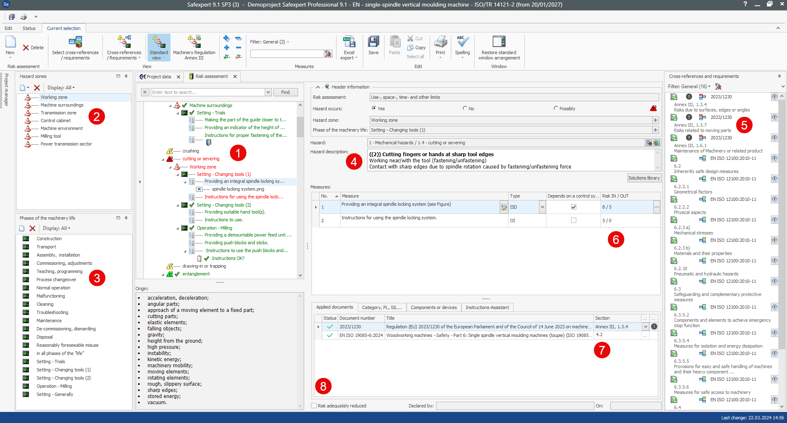Select the 'No' hazard occurs radio button
The image size is (787, 423).
pyautogui.click(x=465, y=109)
